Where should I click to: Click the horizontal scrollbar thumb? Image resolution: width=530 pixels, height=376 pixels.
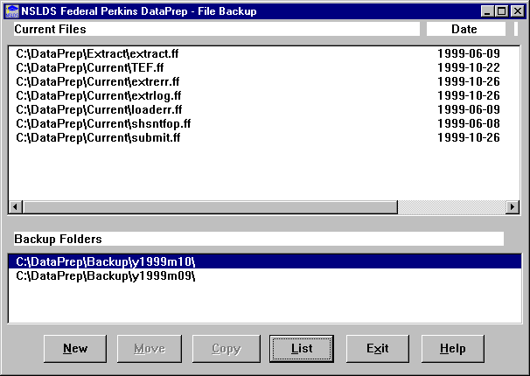click(x=210, y=206)
